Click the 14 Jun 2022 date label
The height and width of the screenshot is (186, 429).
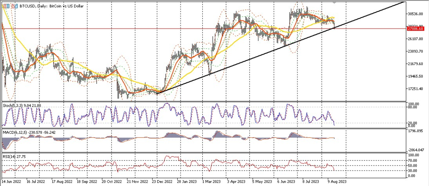(x=12, y=183)
